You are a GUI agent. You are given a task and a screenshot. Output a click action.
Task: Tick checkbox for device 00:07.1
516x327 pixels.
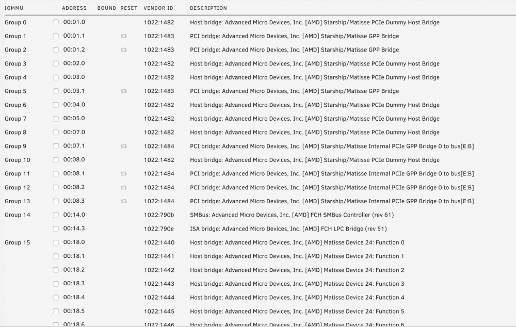[56, 146]
